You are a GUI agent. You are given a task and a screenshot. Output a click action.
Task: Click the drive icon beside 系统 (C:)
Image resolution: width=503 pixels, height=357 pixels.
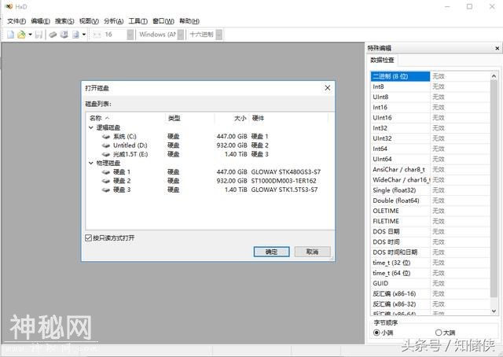106,137
